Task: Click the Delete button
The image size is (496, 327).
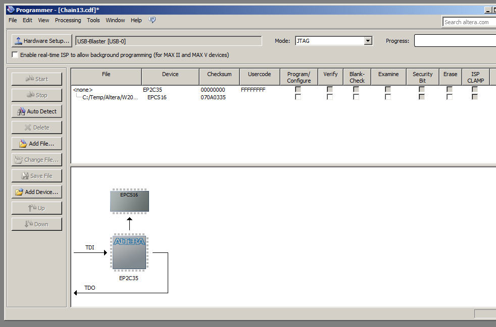Action: click(x=37, y=127)
